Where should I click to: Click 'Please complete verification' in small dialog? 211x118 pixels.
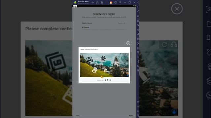coord(89,49)
